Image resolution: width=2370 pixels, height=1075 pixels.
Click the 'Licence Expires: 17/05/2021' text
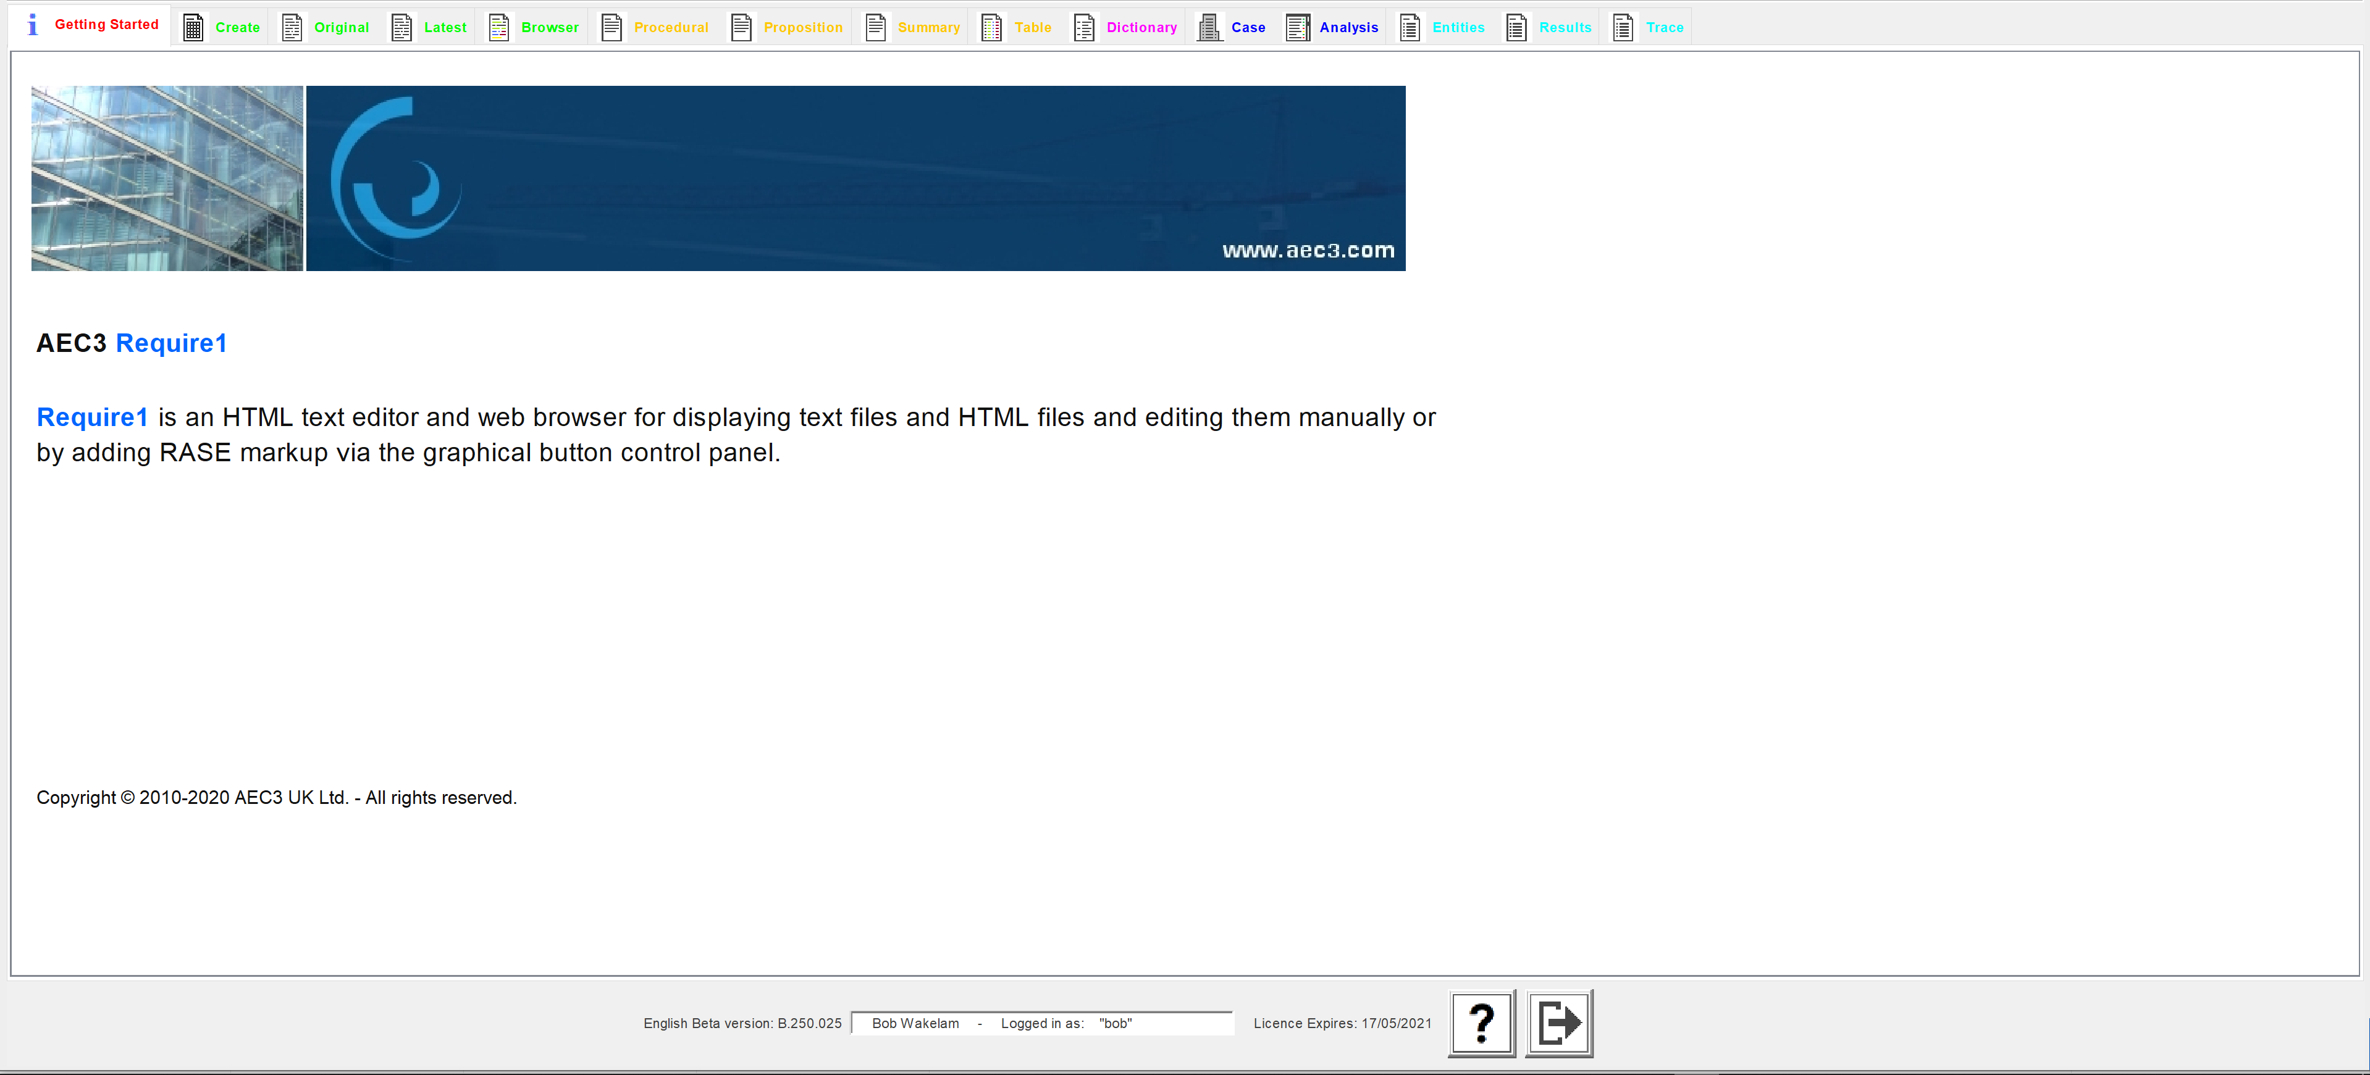point(1342,1024)
